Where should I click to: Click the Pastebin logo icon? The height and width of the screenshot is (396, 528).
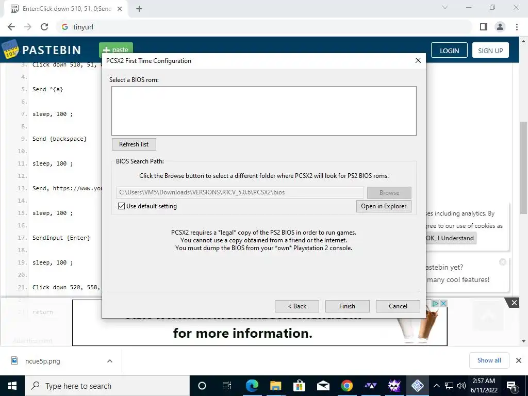pos(10,49)
